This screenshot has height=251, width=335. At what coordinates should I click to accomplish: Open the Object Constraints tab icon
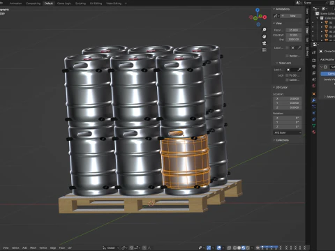click(314, 119)
